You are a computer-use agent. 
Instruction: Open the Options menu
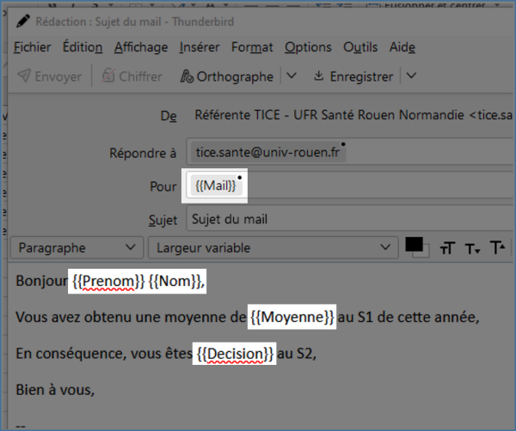pyautogui.click(x=308, y=47)
